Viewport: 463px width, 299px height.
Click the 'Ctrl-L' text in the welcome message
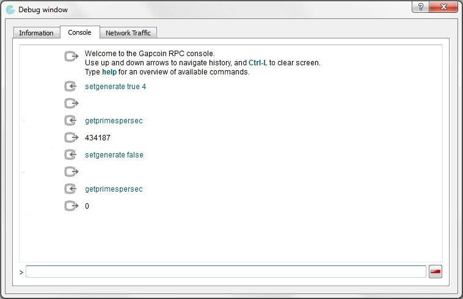point(258,63)
